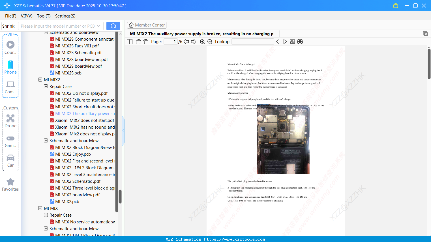Collapse Schematic and boardview under MI MIX
This screenshot has height=242, width=431.
pos(46,229)
